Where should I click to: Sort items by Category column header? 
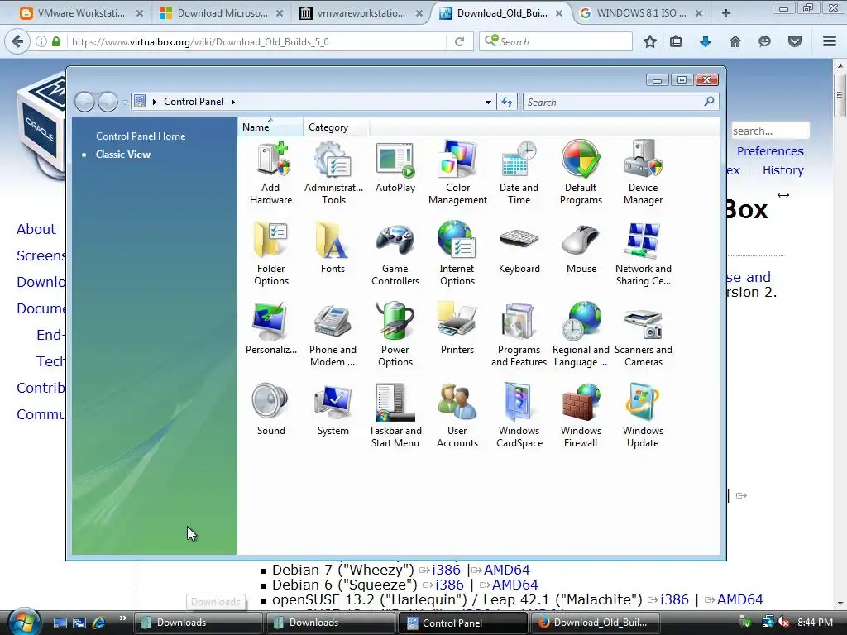click(x=336, y=127)
